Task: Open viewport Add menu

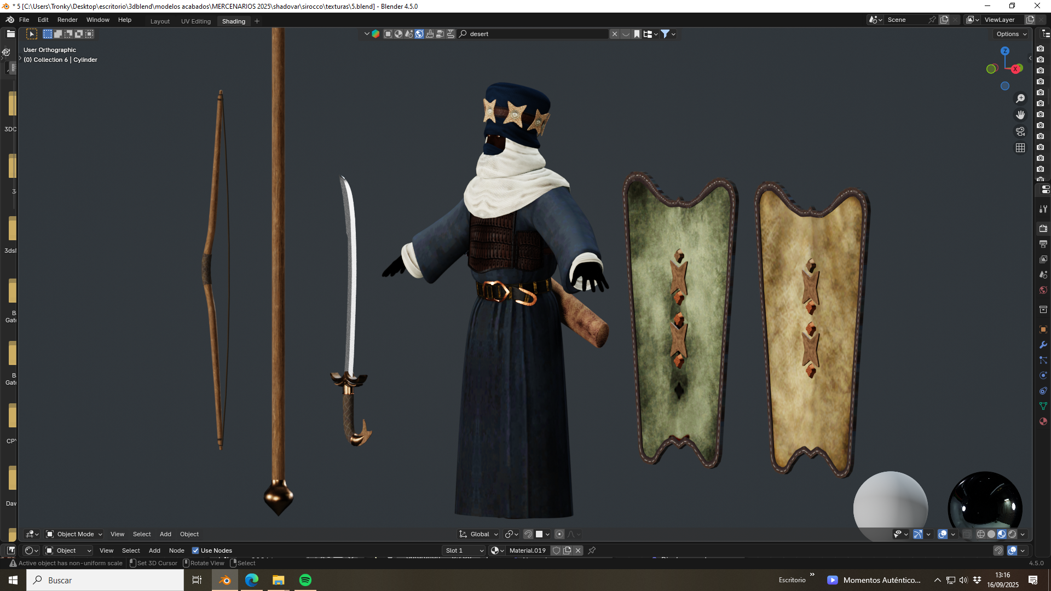Action: (x=165, y=534)
